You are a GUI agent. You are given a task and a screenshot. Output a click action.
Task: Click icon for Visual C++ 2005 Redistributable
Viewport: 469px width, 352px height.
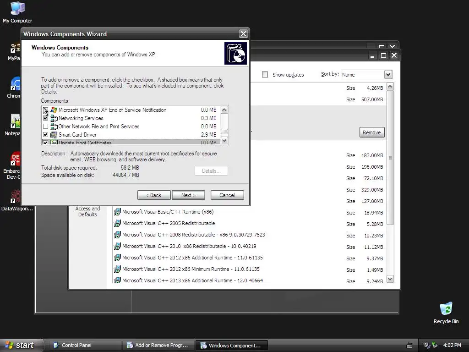coord(117,223)
